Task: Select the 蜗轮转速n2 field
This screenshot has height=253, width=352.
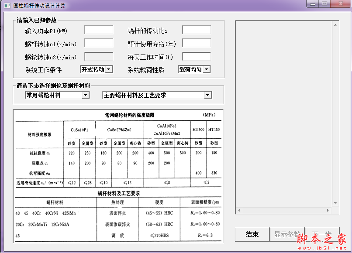Action: coord(98,56)
